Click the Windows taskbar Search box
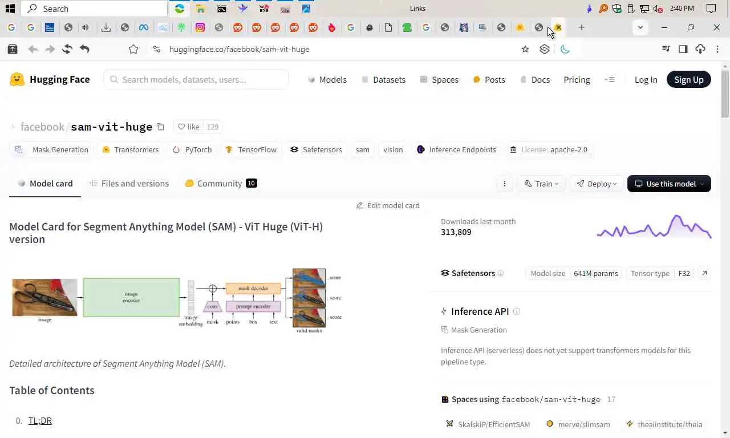 (95, 9)
